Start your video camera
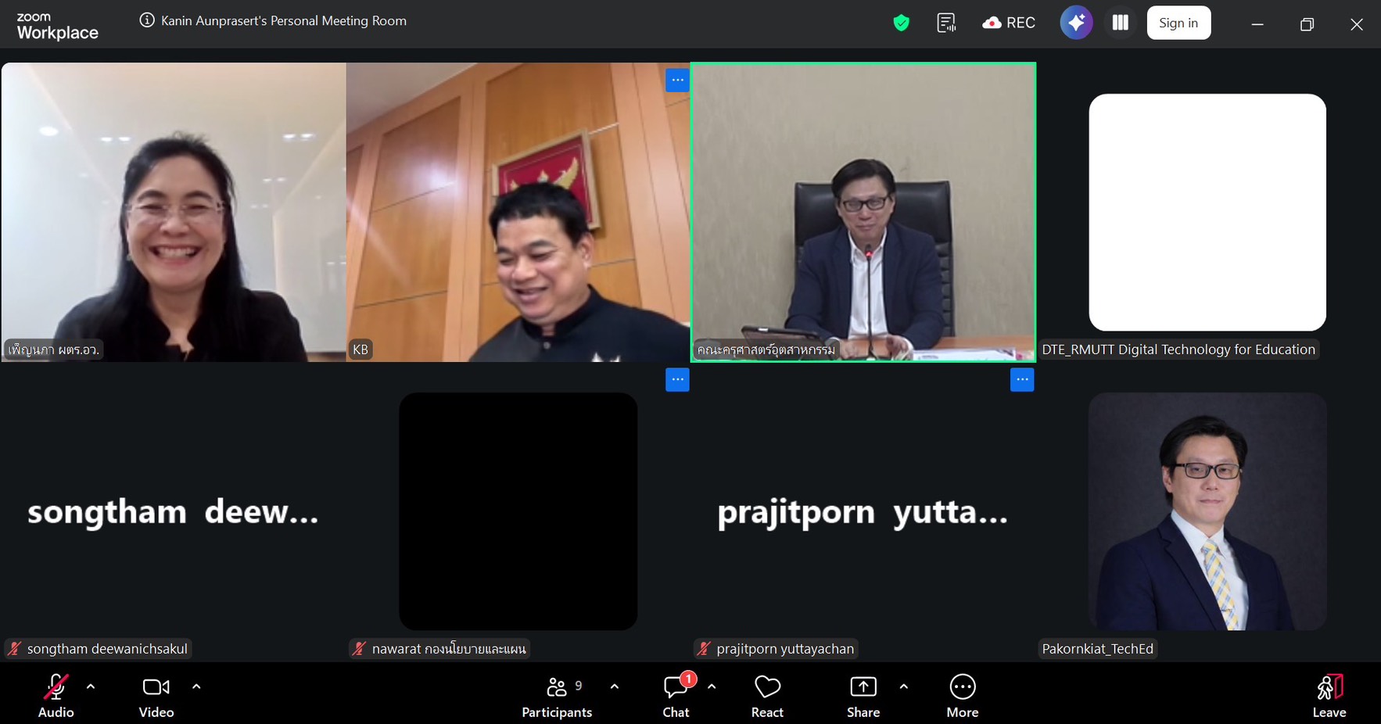Viewport: 1381px width, 724px height. [x=155, y=686]
